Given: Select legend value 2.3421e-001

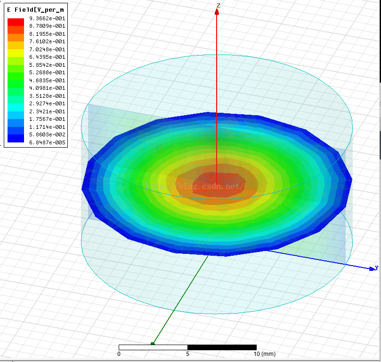Looking at the screenshot, I should [47, 111].
